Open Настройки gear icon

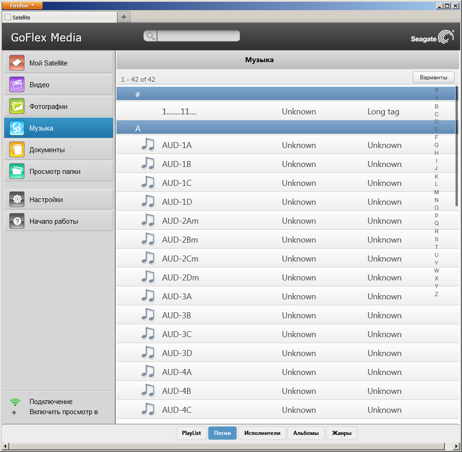pyautogui.click(x=17, y=199)
